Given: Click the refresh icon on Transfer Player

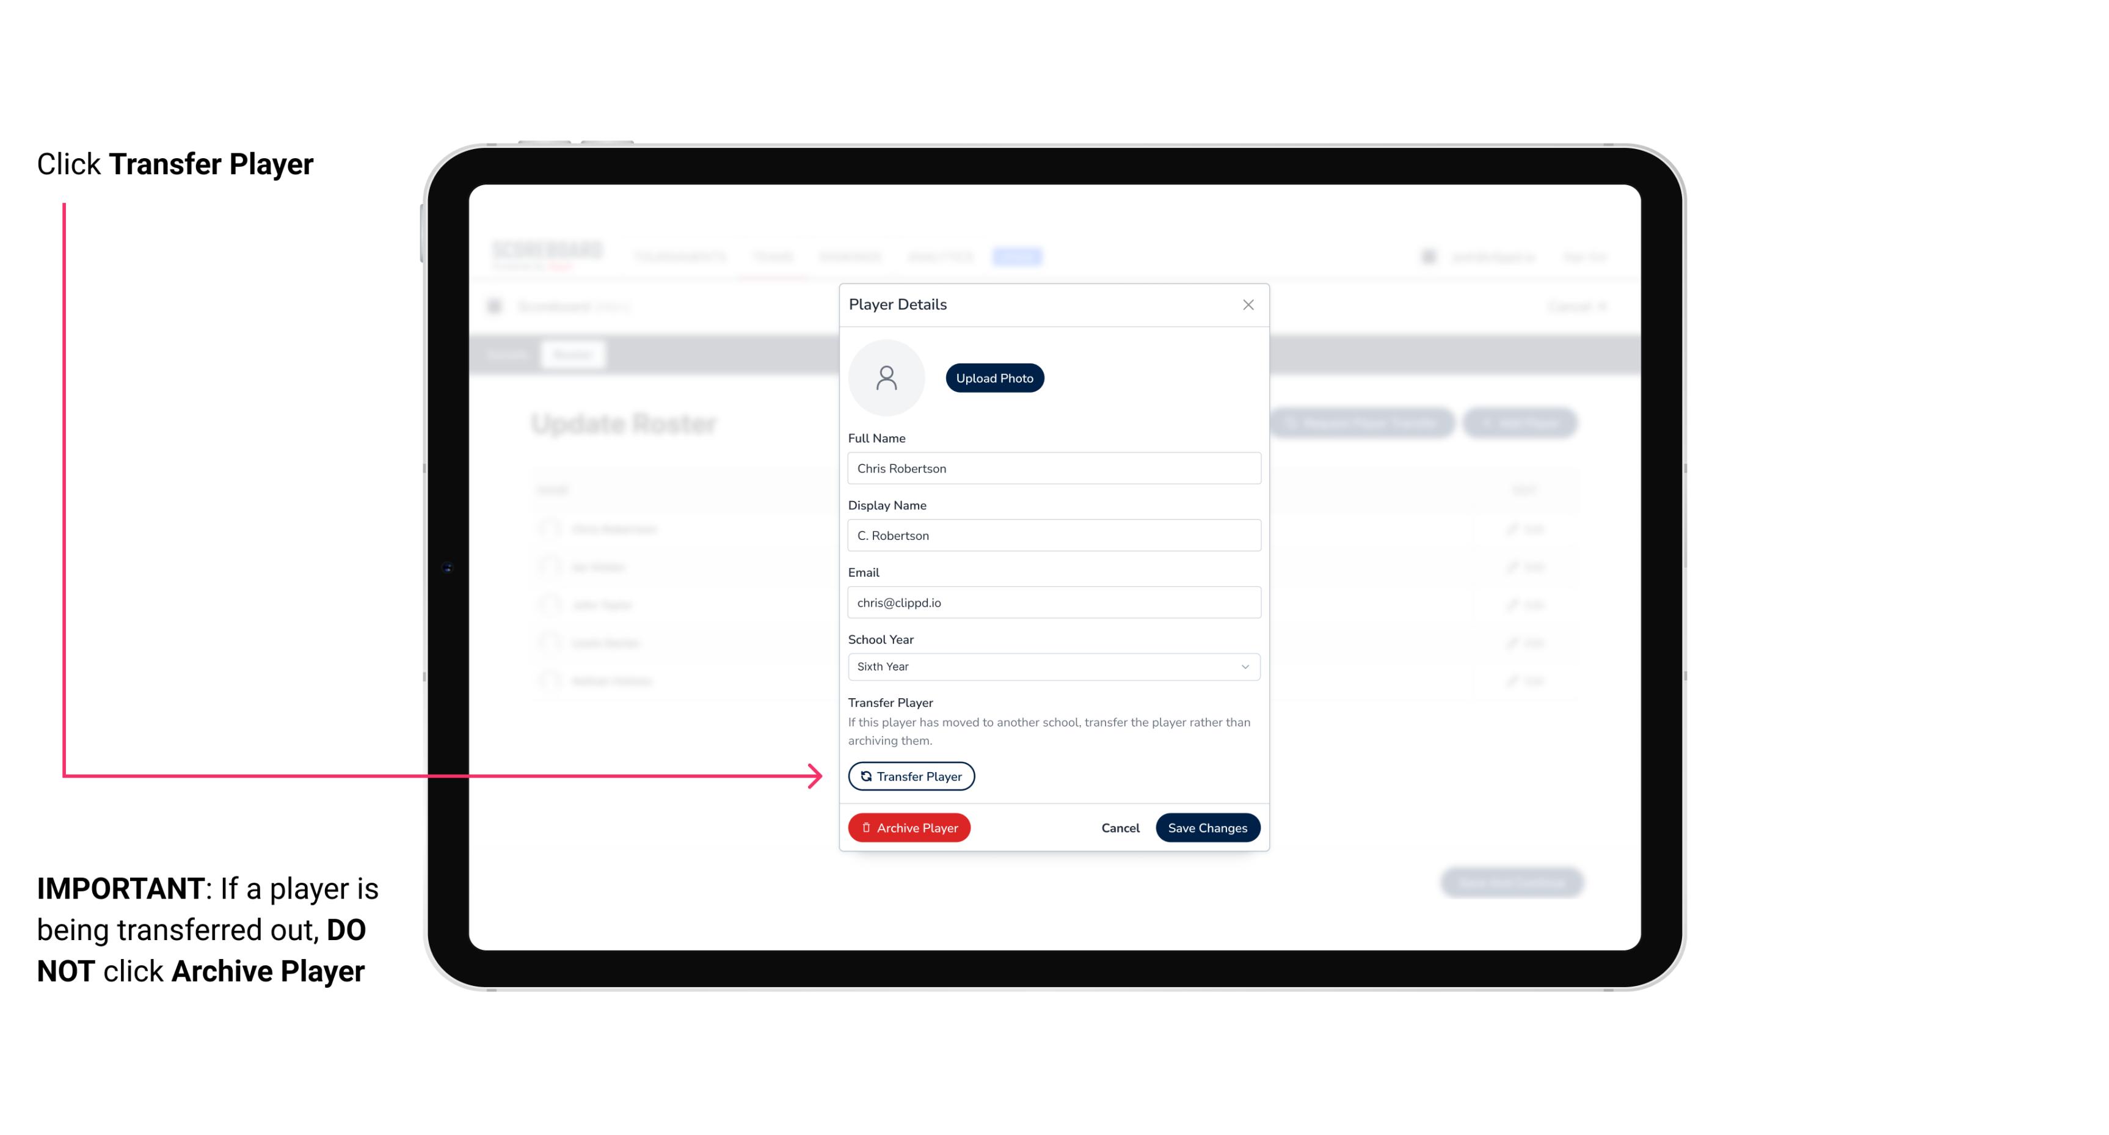Looking at the screenshot, I should pos(865,776).
